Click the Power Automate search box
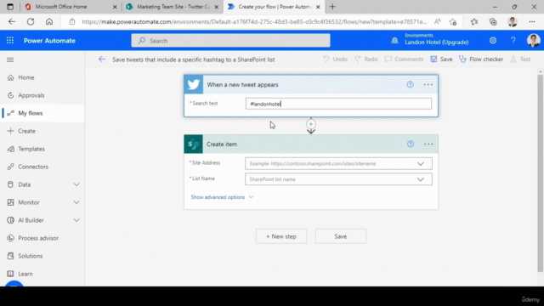This screenshot has width=544, height=306. click(230, 41)
